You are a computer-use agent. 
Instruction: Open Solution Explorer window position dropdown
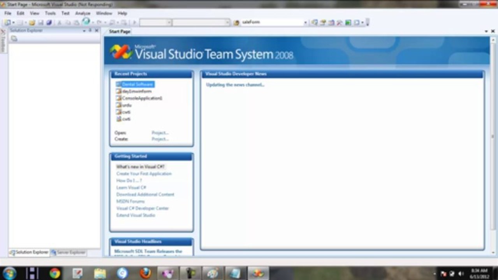84,30
